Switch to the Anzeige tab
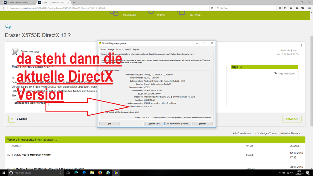This screenshot has width=313, height=176. 111,49
